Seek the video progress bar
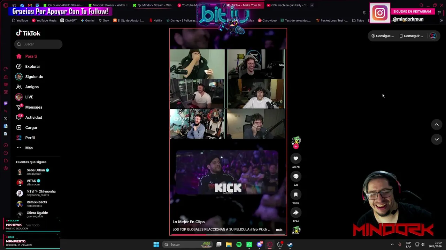 click(228, 235)
